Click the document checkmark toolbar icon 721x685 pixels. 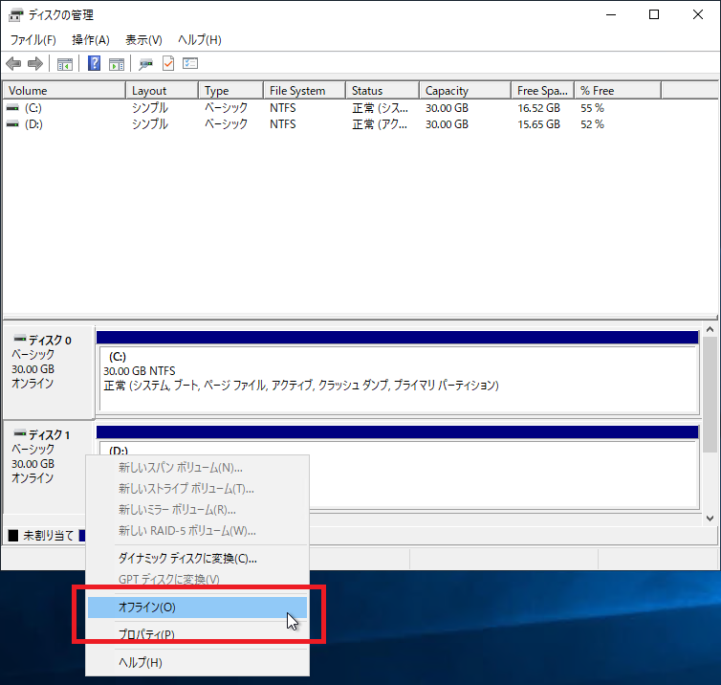(168, 64)
